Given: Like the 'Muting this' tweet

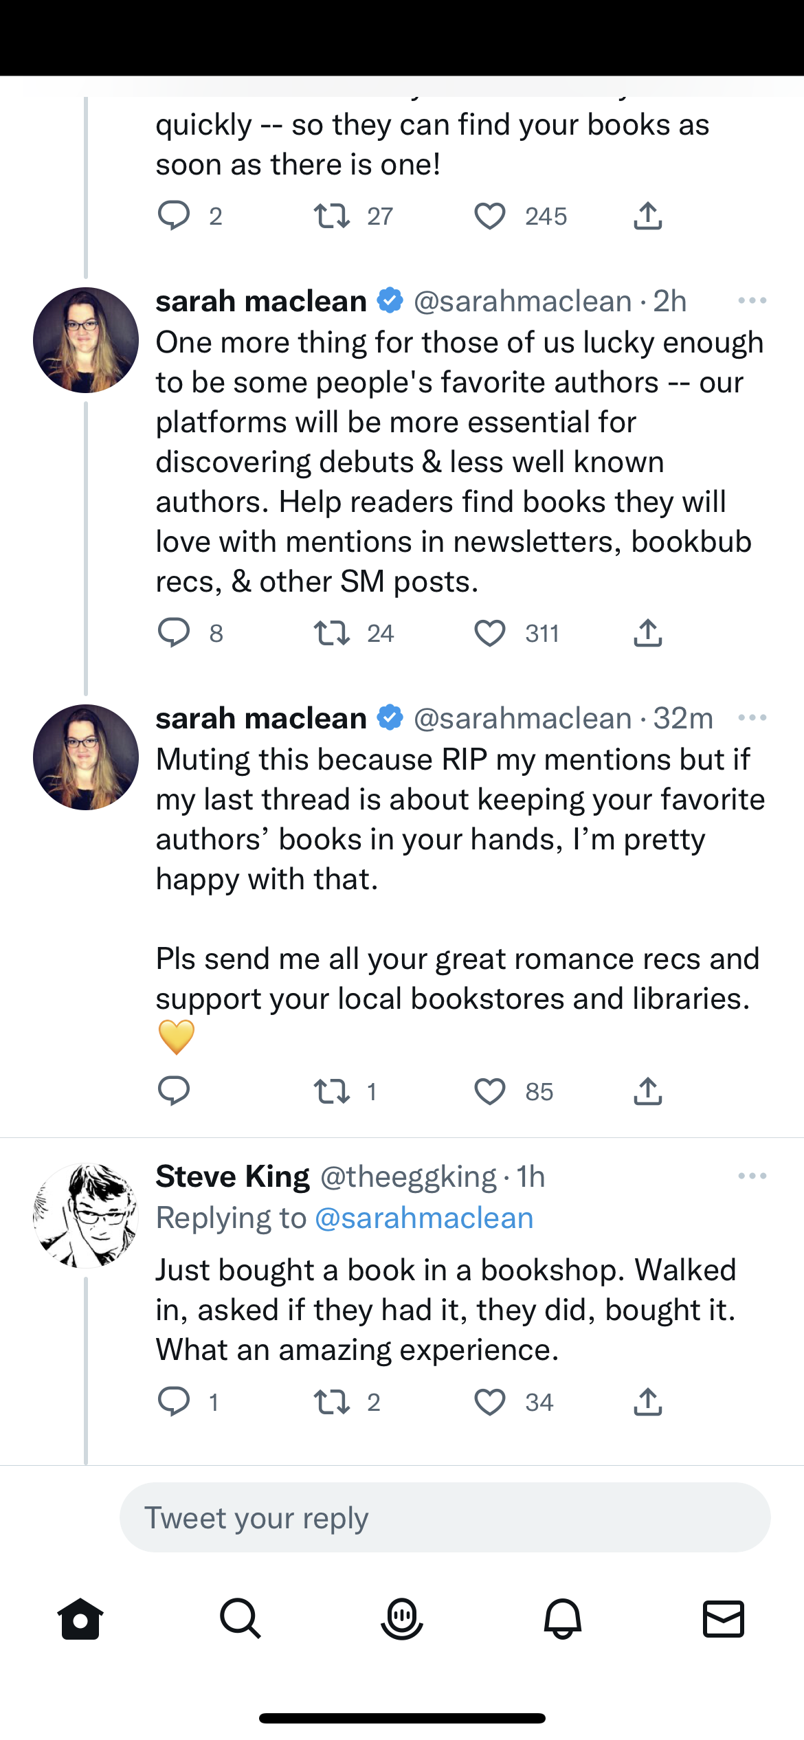Looking at the screenshot, I should click(x=490, y=1091).
